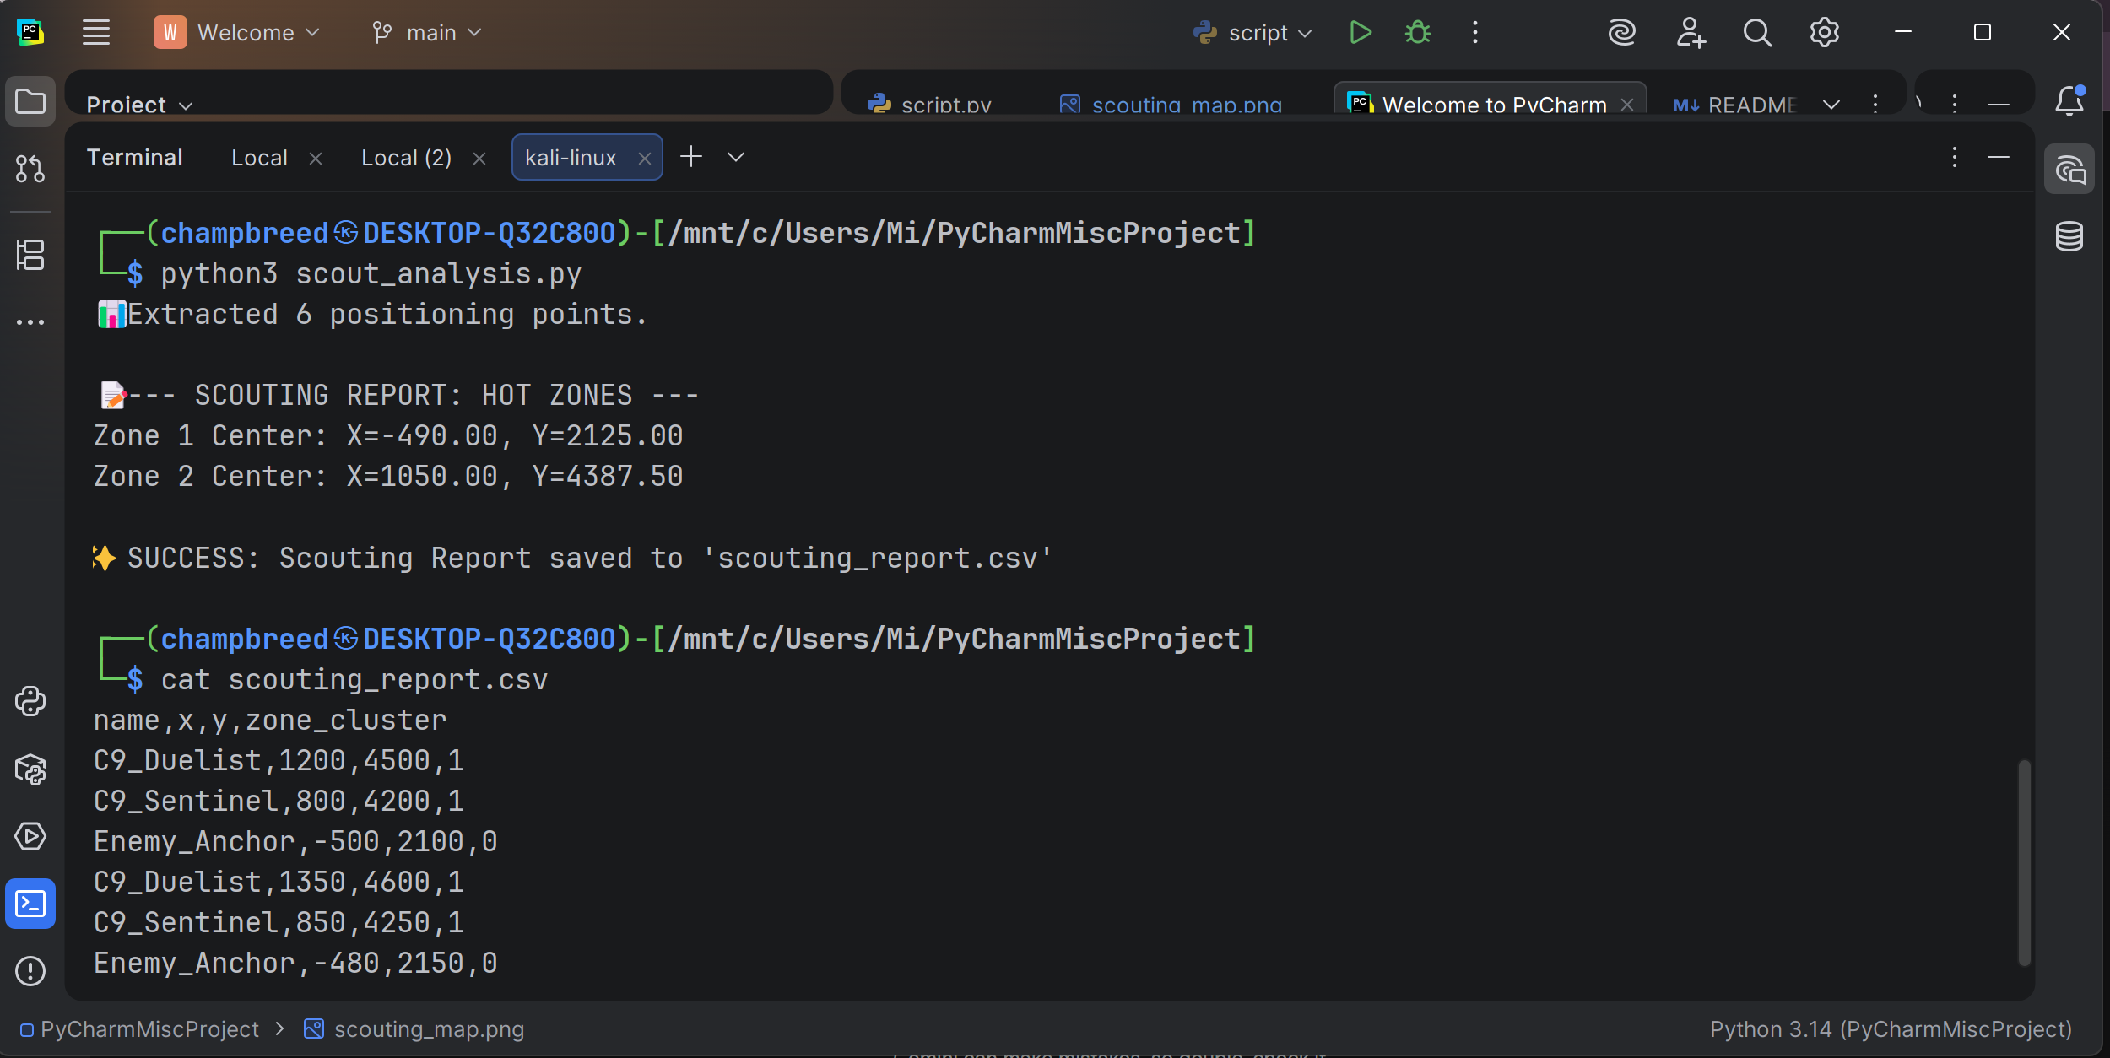The height and width of the screenshot is (1058, 2110).
Task: Click PyCharmMiscProject in the breadcrumb bar
Action: (149, 1029)
